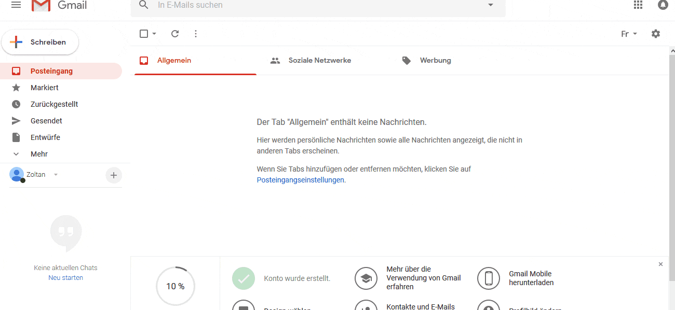This screenshot has height=310, width=675.
Task: Click the search magnifier icon
Action: point(144,5)
